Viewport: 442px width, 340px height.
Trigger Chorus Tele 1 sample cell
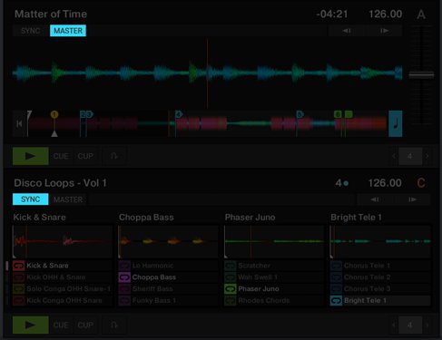[380, 266]
